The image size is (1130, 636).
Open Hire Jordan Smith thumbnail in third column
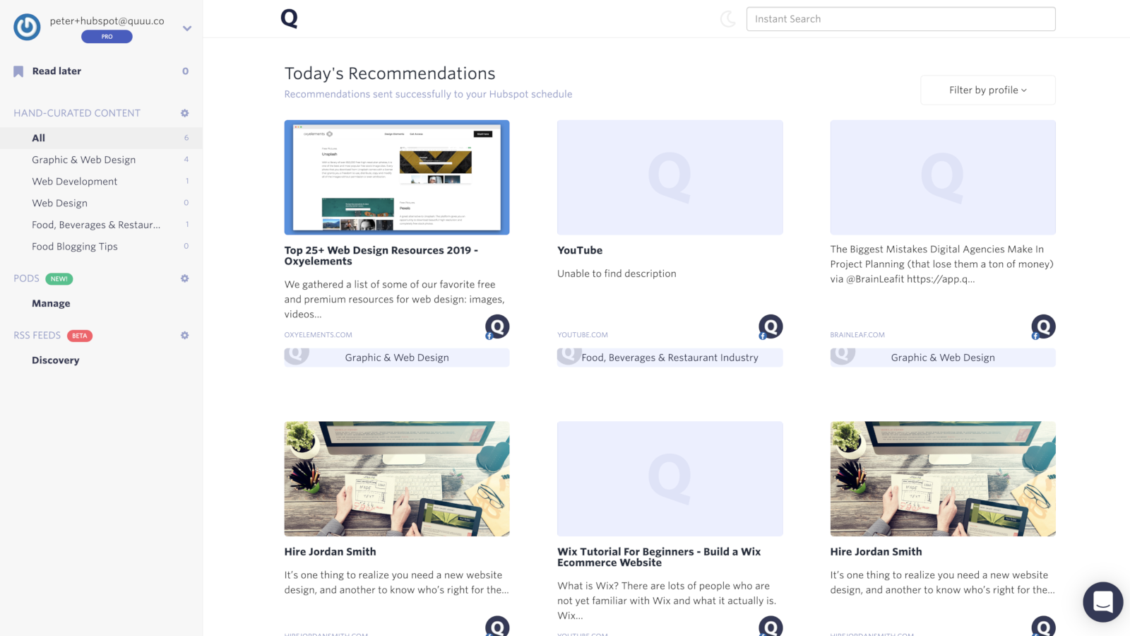point(943,479)
